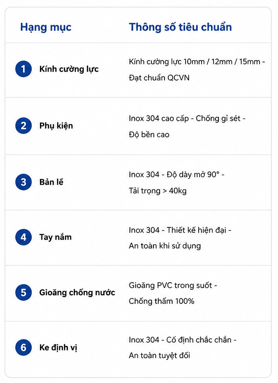Click the number 6 circle badge
Viewport: 278px width, 383px height.
point(24,347)
